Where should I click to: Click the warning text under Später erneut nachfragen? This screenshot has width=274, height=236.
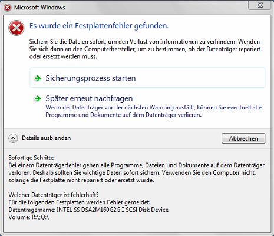153,111
